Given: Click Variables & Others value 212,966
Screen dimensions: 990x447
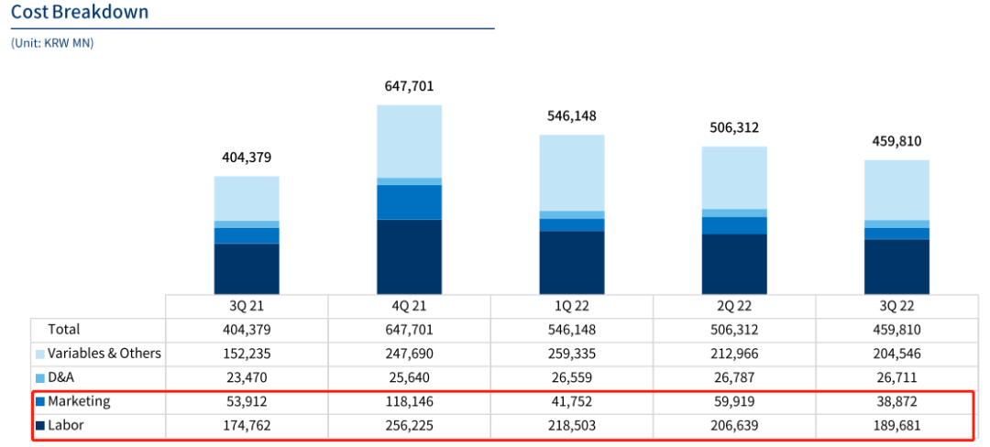Looking at the screenshot, I should [x=733, y=354].
